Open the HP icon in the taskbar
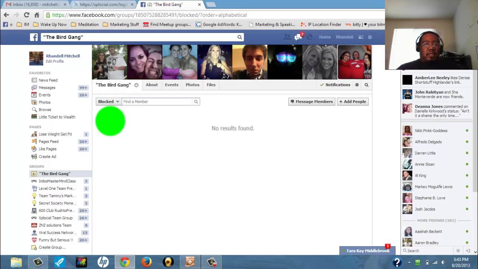478x269 pixels. 103,262
